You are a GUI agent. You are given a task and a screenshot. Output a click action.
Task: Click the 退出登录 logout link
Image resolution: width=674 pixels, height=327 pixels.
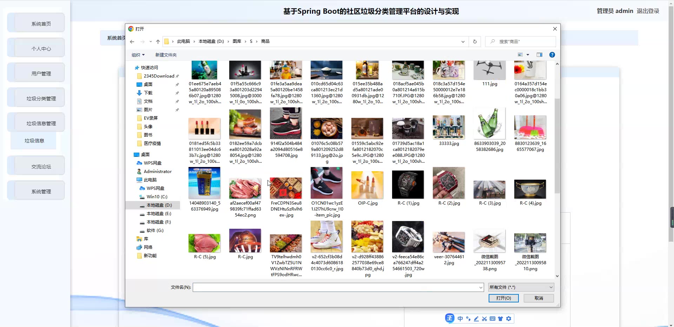(648, 11)
